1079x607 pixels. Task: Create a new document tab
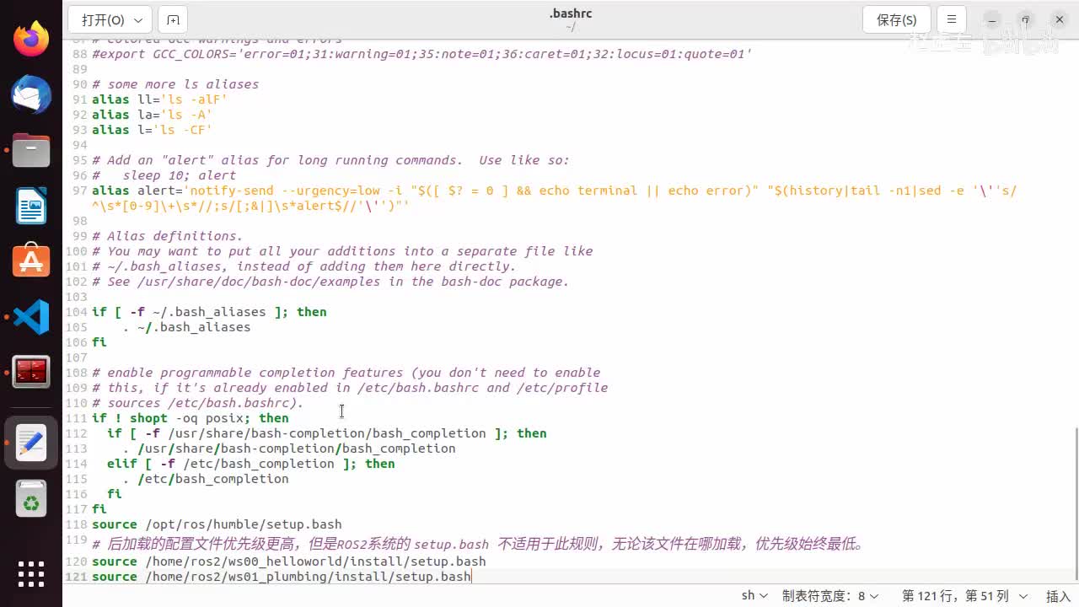point(173,19)
